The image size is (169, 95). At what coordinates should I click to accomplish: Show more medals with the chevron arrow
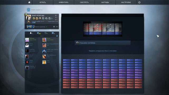52,18
